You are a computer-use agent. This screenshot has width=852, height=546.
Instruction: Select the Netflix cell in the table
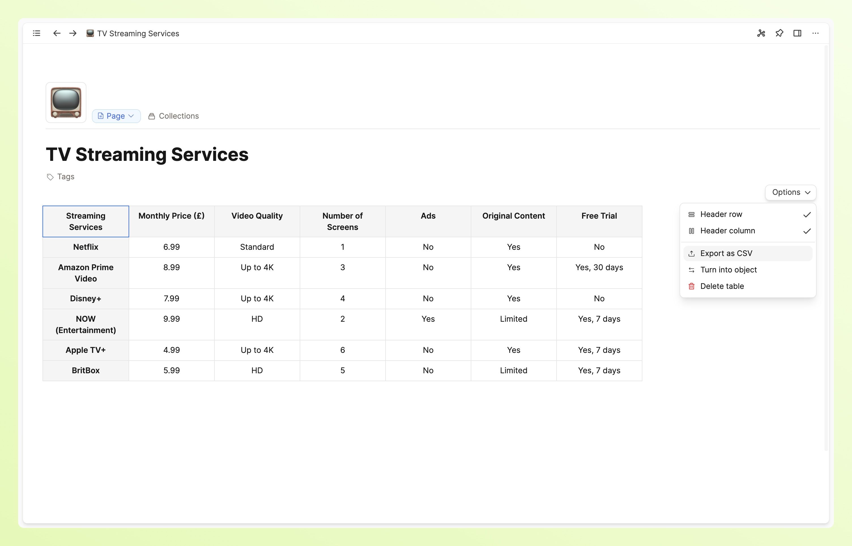point(86,247)
